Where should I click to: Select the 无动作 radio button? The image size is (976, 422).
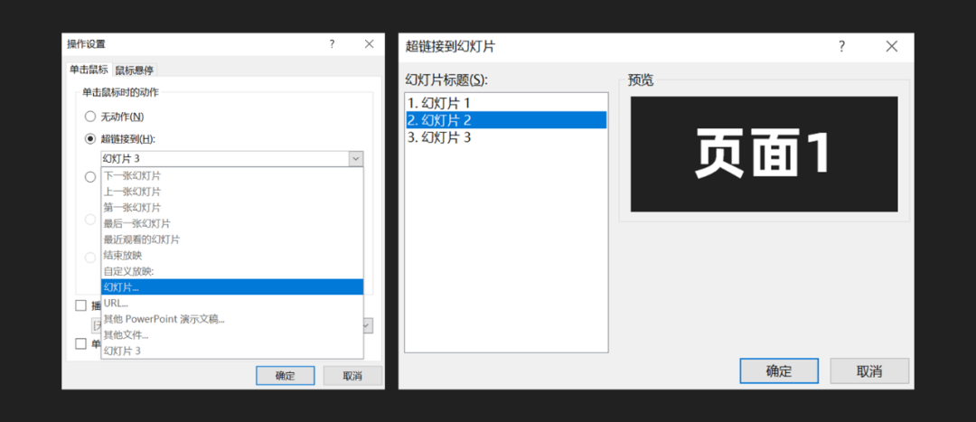[x=90, y=117]
